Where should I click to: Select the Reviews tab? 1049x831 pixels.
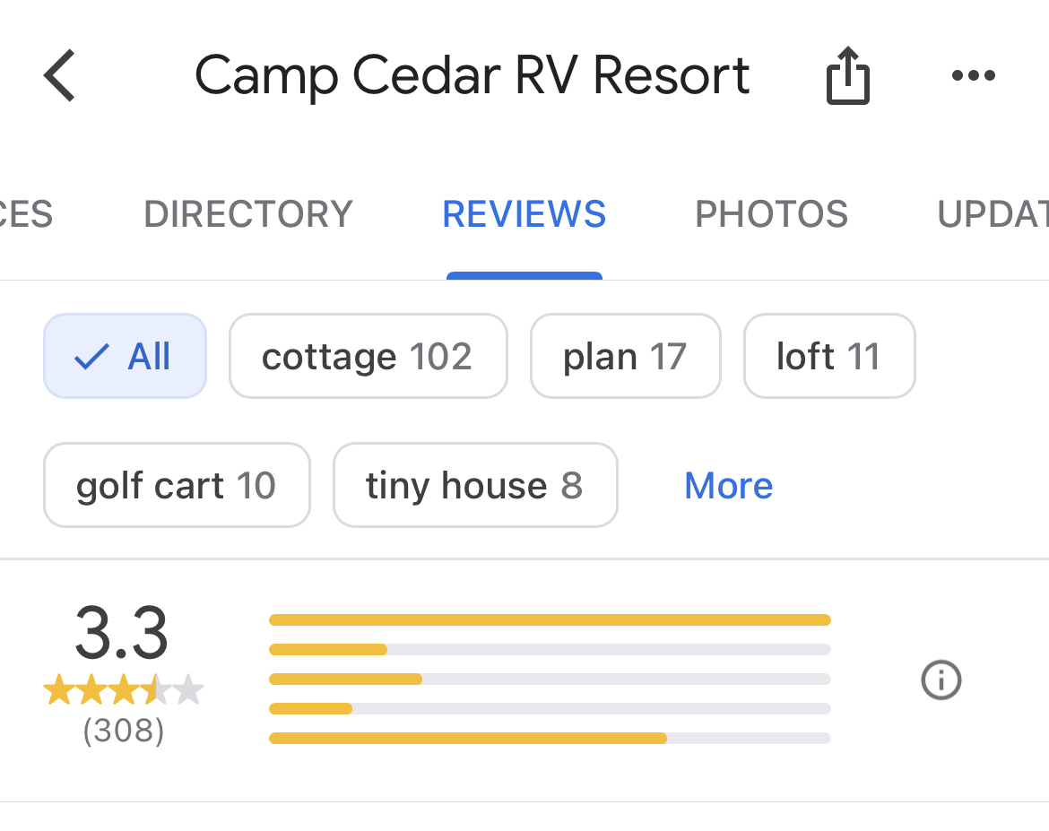pos(524,214)
